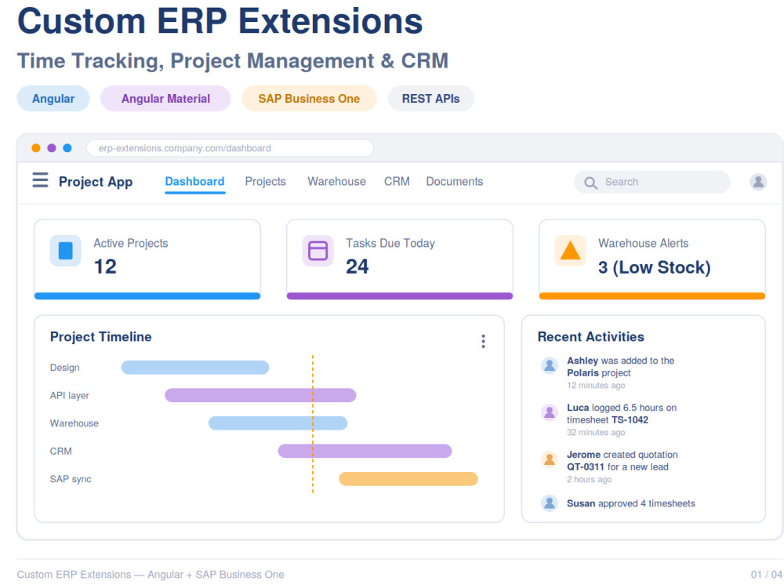Click the name Jerome in activities
The height and width of the screenshot is (588, 784).
(584, 455)
